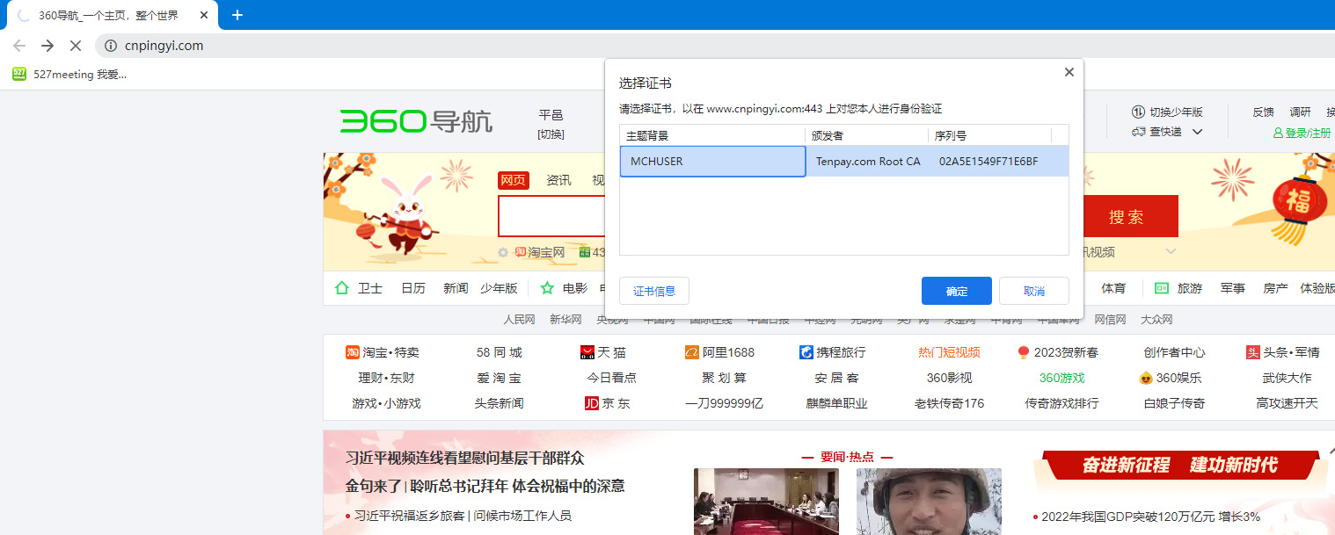Click the 登录/注册 link
Image resolution: width=1335 pixels, height=535 pixels.
point(1302,133)
